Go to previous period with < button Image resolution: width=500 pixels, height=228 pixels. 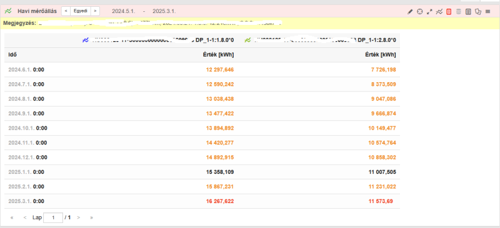click(x=66, y=11)
